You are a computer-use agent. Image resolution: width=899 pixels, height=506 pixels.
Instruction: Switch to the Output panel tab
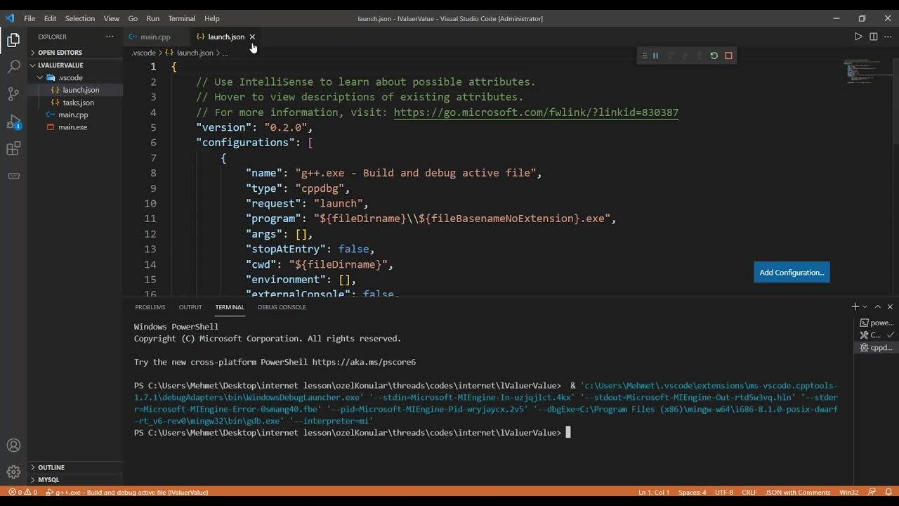pos(190,307)
